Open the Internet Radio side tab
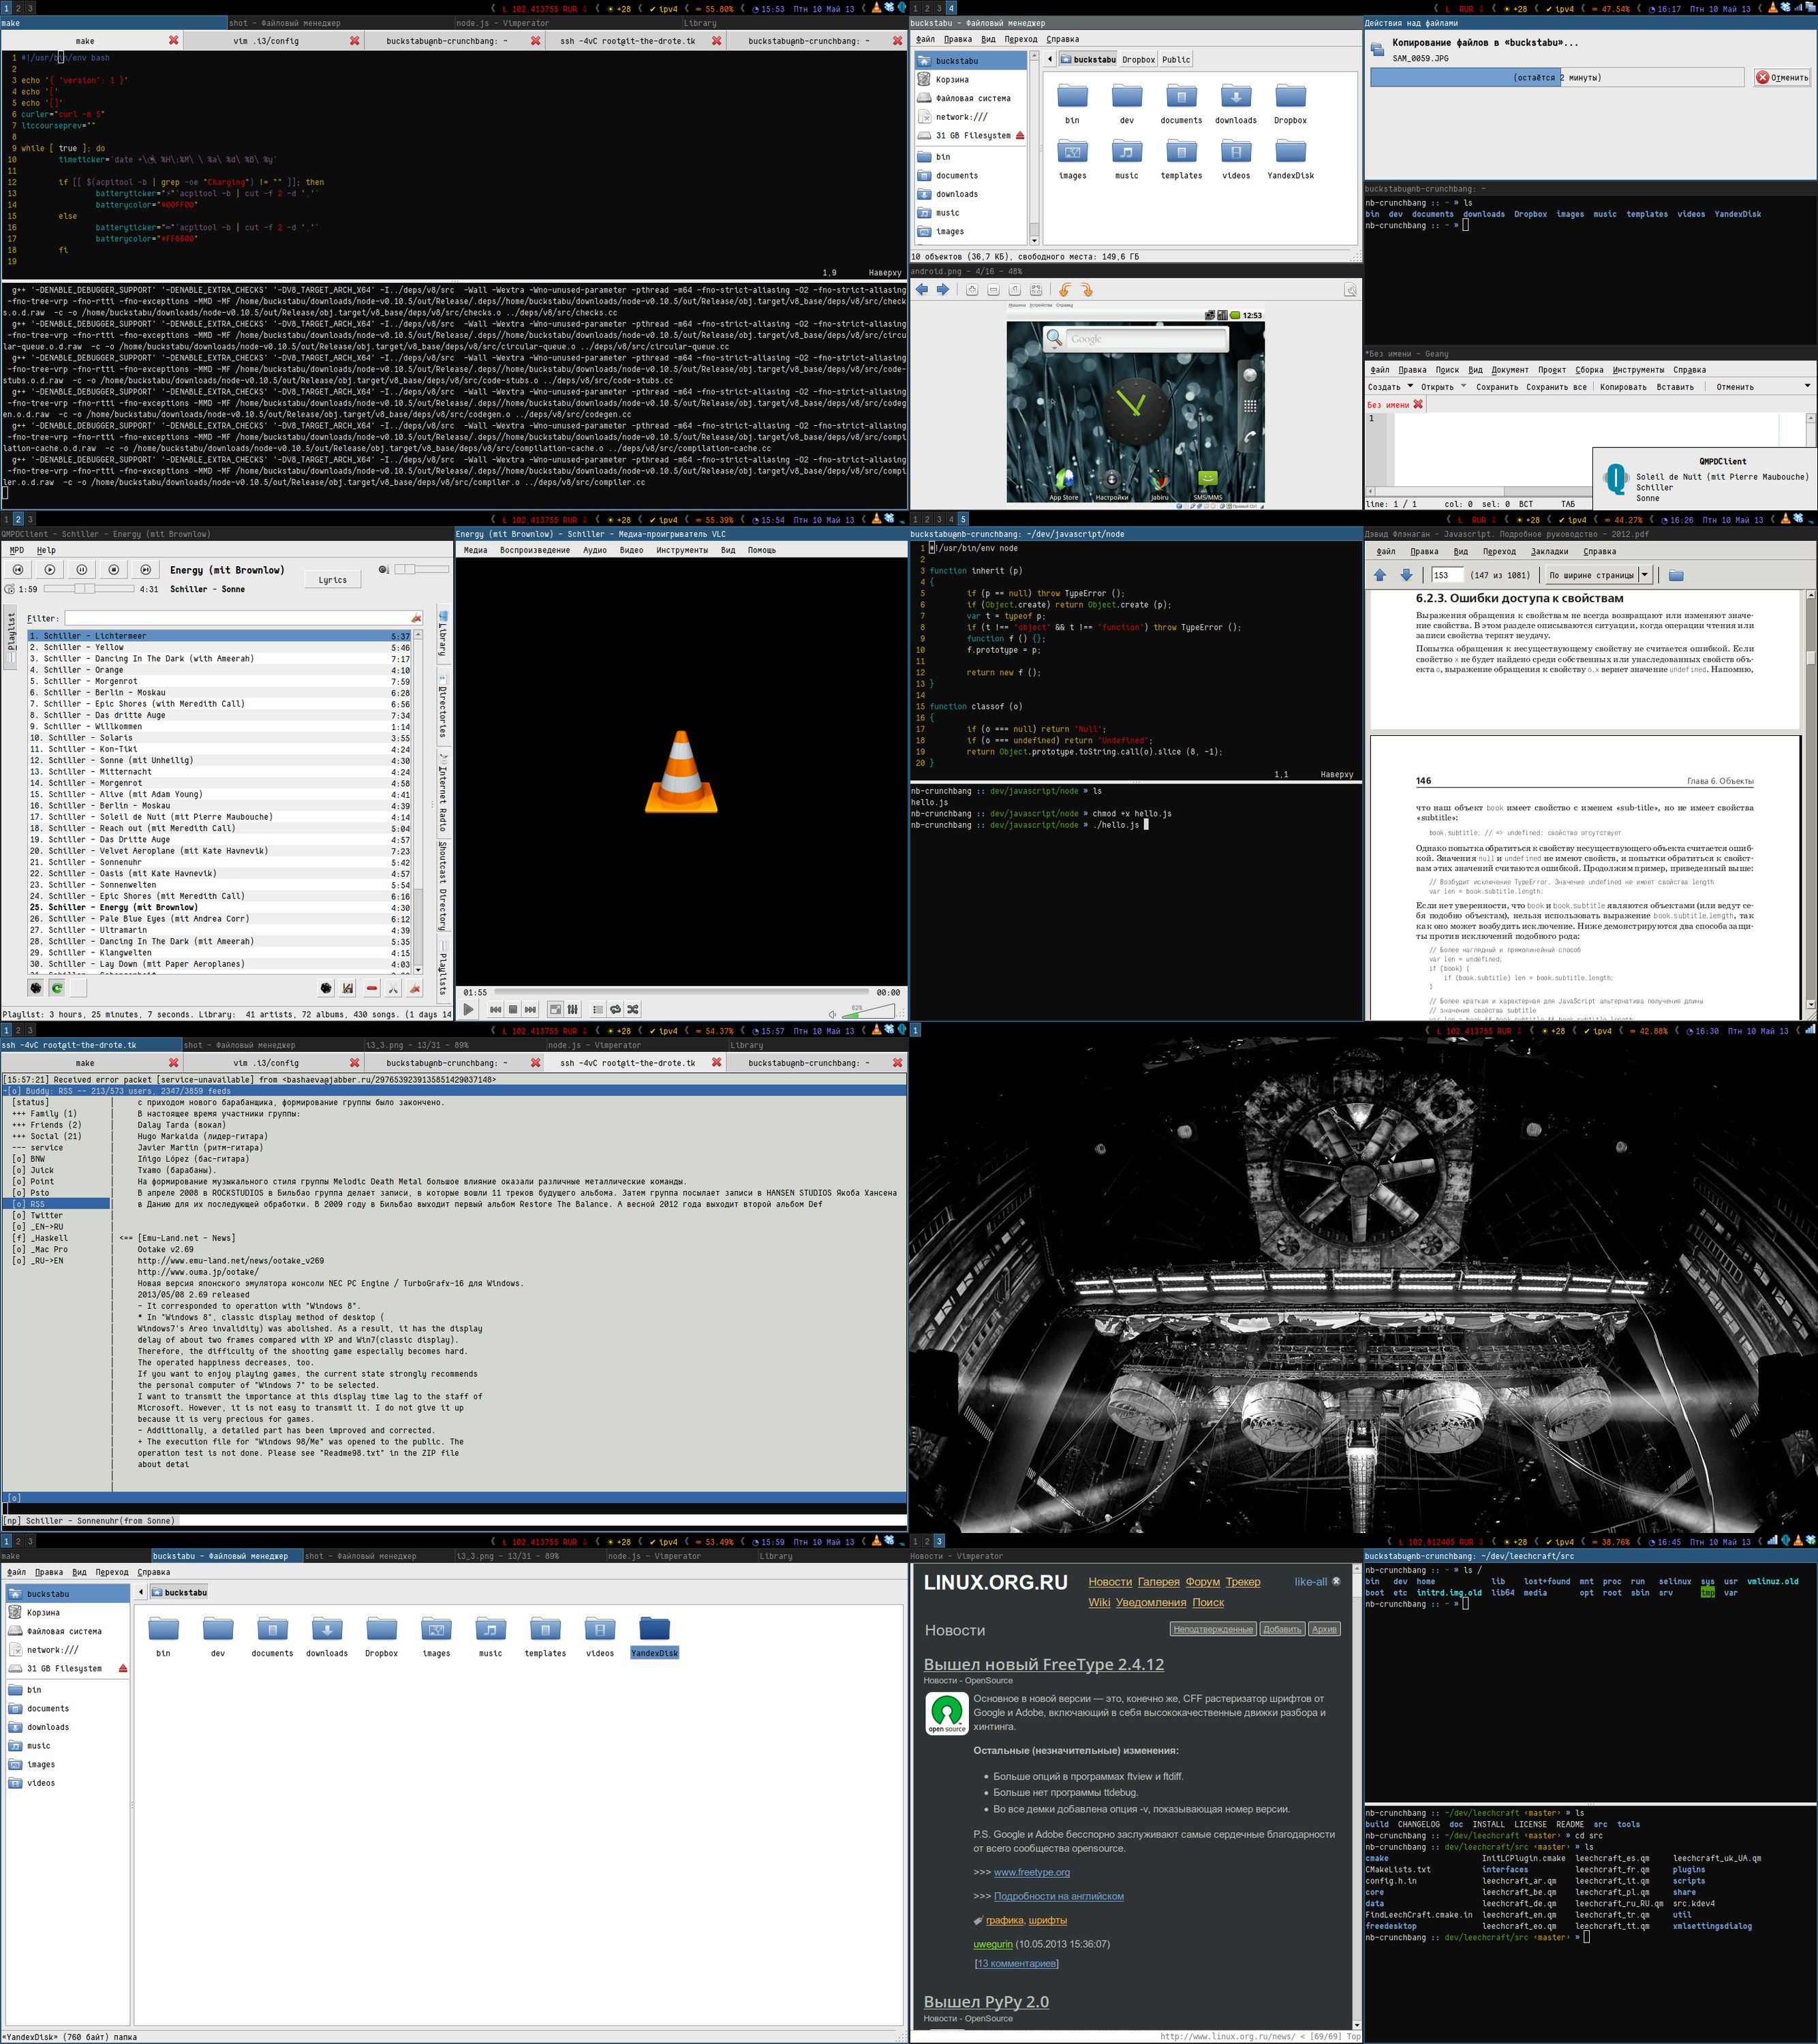Screen dimensions: 1818x2044 [443, 792]
